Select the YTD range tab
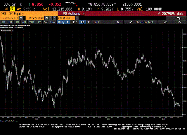The height and width of the screenshot is (135, 187). point(32,22)
